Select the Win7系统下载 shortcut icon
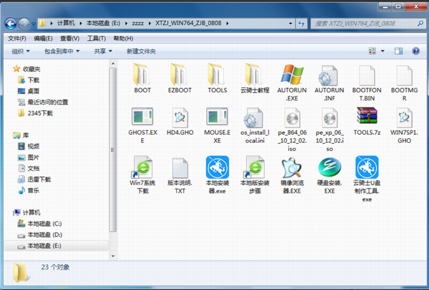This screenshot has height=290, width=429. pos(142,168)
